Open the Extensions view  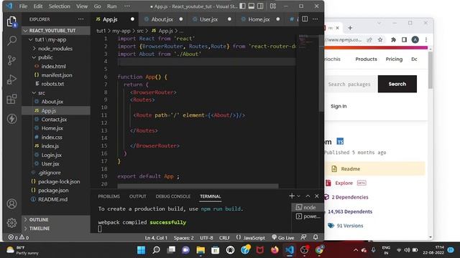pyautogui.click(x=11, y=99)
